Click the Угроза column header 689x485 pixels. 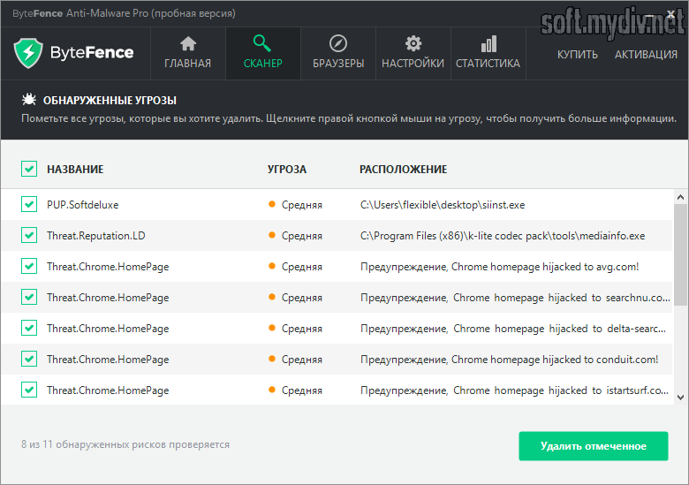(287, 169)
